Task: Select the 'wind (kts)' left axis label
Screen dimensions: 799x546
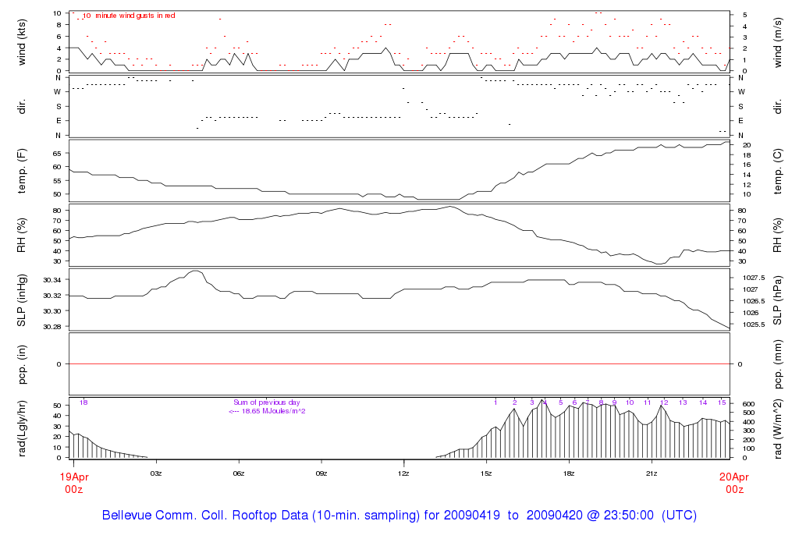Action: tap(21, 42)
